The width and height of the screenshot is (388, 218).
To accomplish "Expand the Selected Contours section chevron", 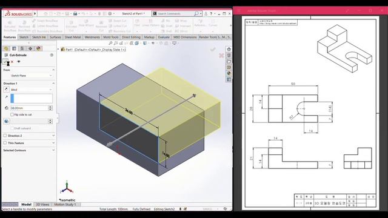I will point(53,150).
